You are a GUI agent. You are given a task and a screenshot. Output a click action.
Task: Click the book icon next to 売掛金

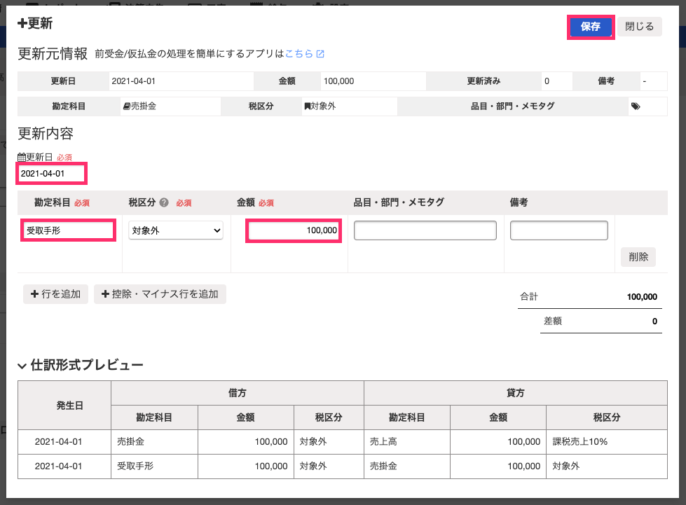tap(126, 106)
